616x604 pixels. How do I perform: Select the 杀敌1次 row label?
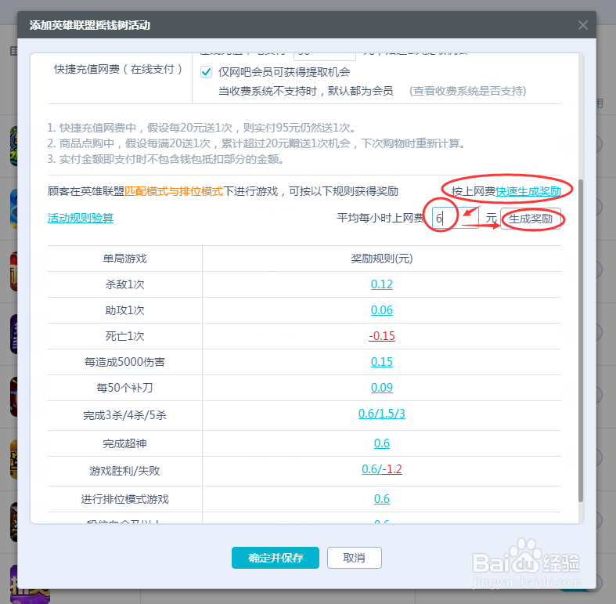coord(124,284)
